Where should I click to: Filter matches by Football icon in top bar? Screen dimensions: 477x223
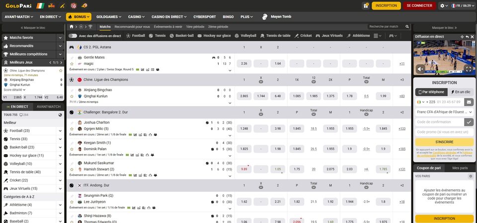pos(135,36)
